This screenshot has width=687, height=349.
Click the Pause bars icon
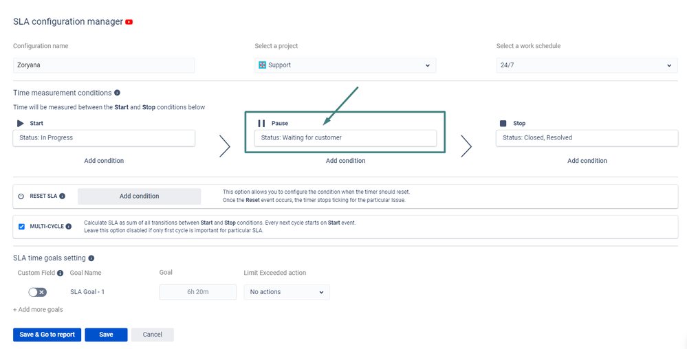tap(261, 124)
